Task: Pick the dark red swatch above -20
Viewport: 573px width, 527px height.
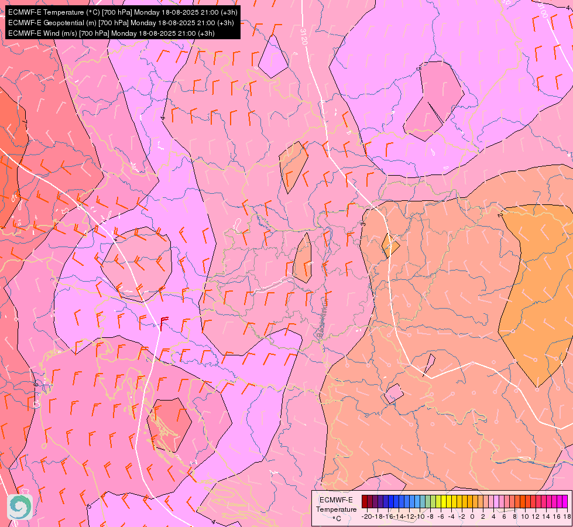Action: point(364,501)
